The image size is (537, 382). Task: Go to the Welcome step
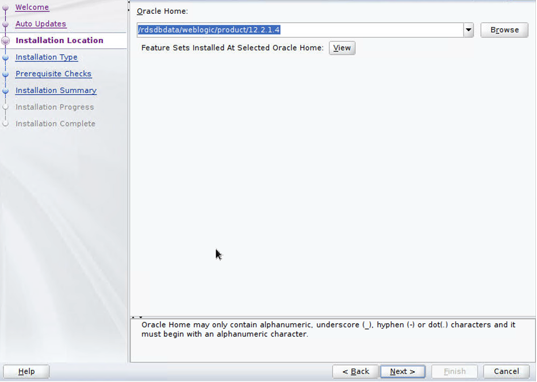(32, 7)
